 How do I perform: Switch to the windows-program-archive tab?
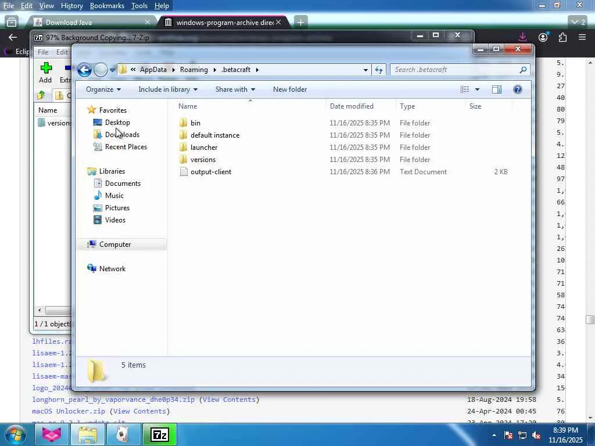click(x=225, y=23)
